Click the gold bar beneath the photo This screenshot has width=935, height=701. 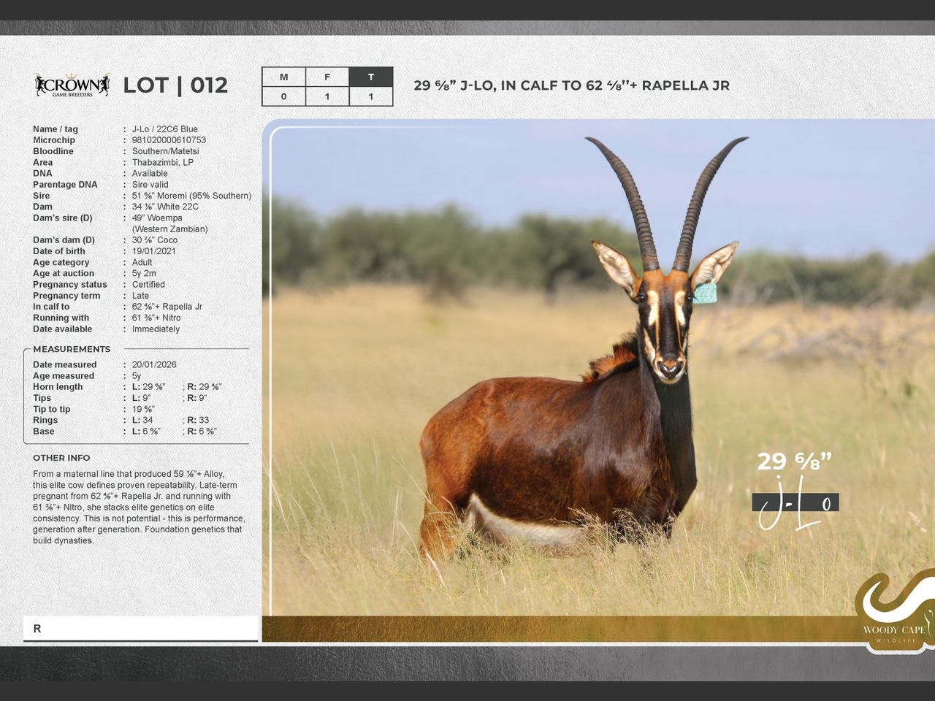coord(555,629)
